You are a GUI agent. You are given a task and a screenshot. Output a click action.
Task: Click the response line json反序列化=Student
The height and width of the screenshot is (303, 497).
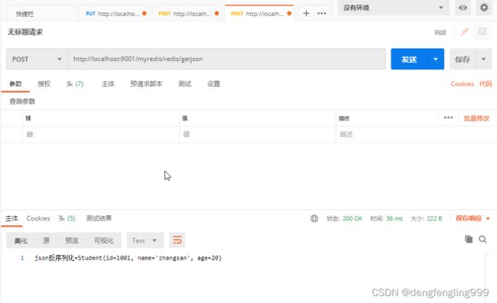pyautogui.click(x=128, y=258)
